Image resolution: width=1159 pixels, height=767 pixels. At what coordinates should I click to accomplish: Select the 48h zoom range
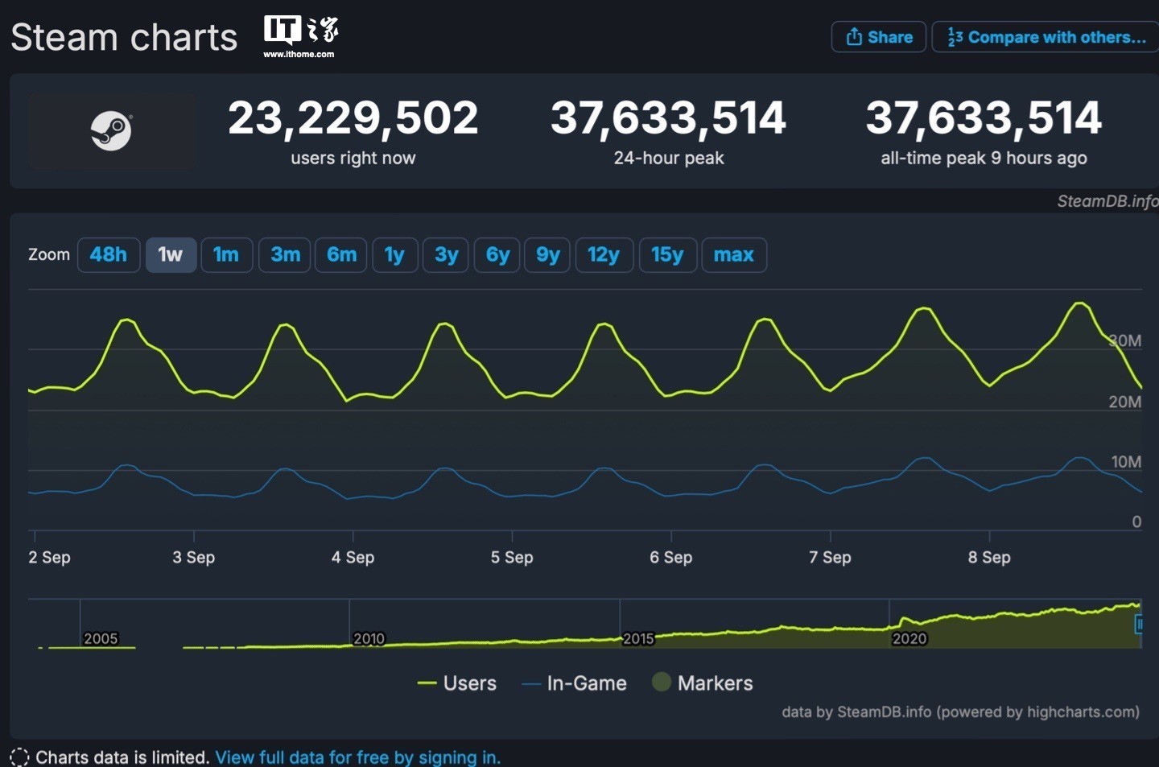pyautogui.click(x=109, y=255)
